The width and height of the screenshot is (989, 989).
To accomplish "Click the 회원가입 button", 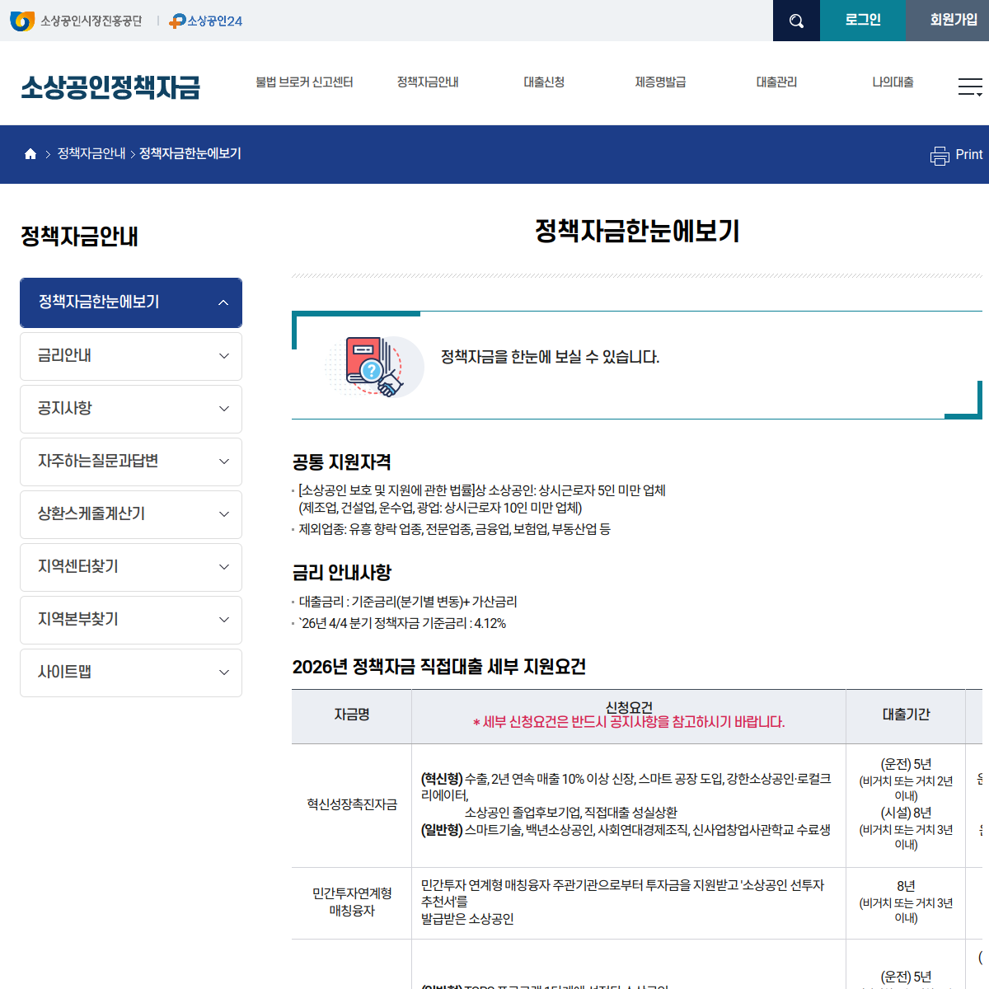I will 948,21.
